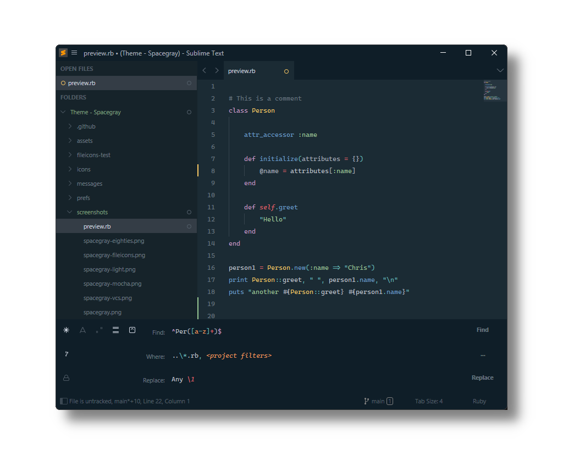
Task: Open the Where ellipsis options button
Action: (483, 355)
